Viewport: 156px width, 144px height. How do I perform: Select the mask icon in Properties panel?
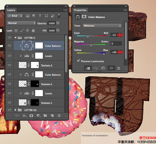(84, 17)
